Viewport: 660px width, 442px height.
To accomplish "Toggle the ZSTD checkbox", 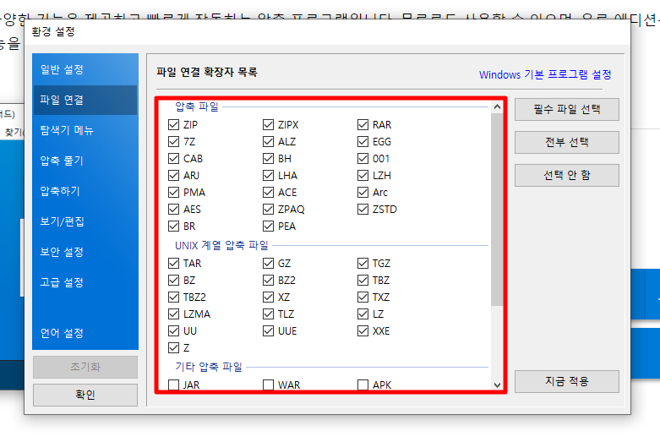I will tap(363, 210).
